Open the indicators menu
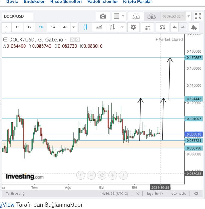This screenshot has width=205, height=209. click(148, 27)
